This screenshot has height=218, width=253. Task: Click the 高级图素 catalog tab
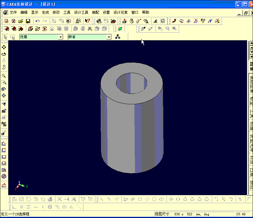[251, 84]
